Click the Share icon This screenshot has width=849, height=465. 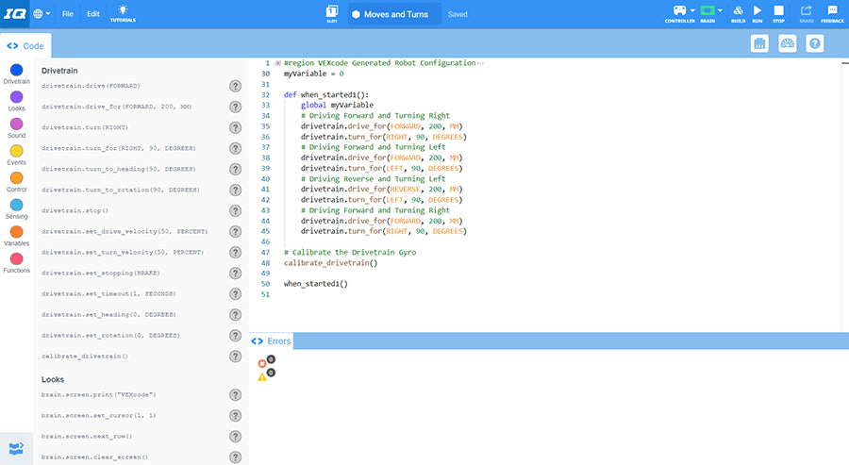(x=806, y=11)
